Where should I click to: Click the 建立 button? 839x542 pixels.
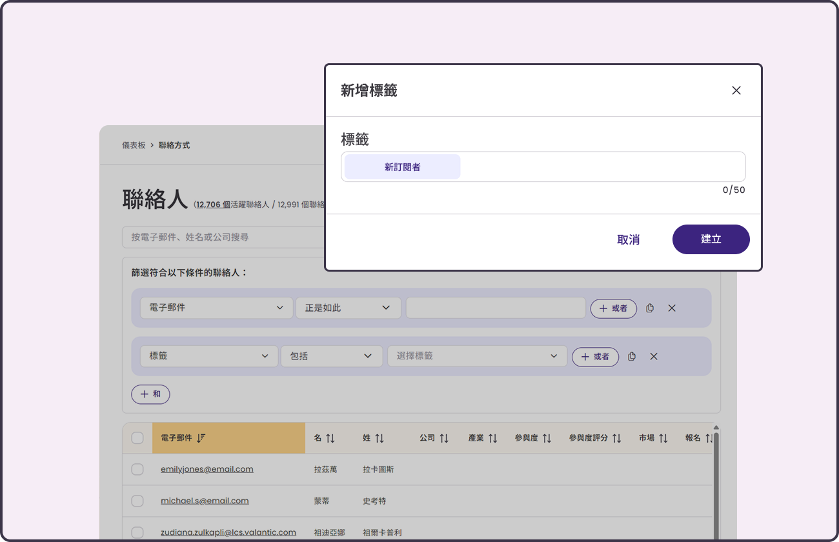point(711,239)
